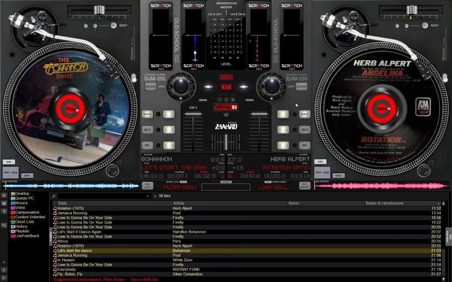Expand the Questo PC folder
The image size is (452, 282).
point(9,199)
